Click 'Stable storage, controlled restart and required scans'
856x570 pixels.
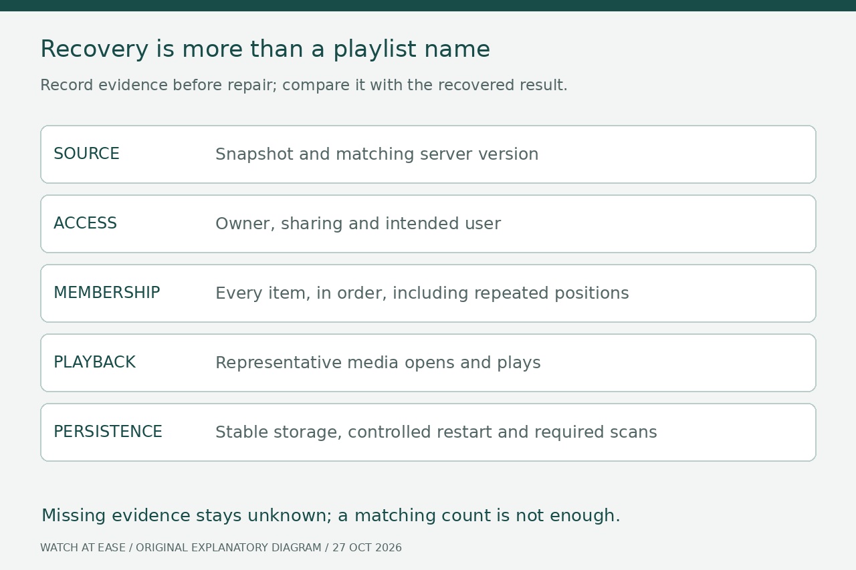(x=436, y=432)
